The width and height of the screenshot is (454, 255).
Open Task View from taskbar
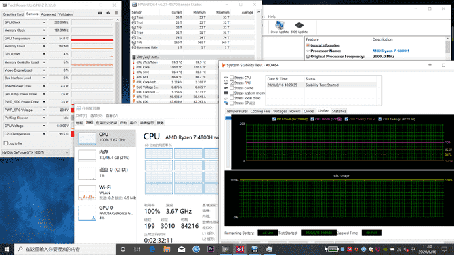(x=137, y=249)
